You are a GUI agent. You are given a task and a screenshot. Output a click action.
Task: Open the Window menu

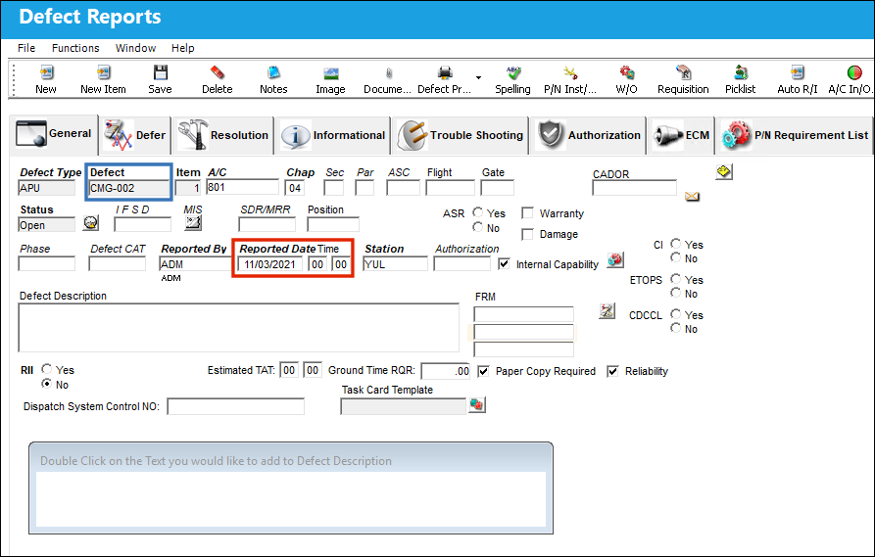pos(135,48)
